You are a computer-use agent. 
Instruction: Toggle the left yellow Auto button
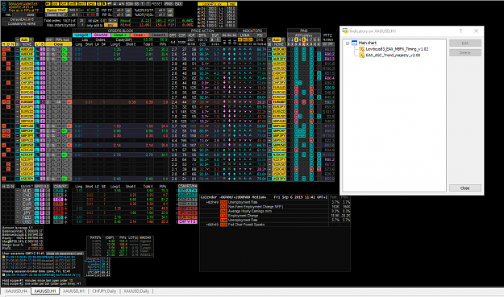(25, 39)
